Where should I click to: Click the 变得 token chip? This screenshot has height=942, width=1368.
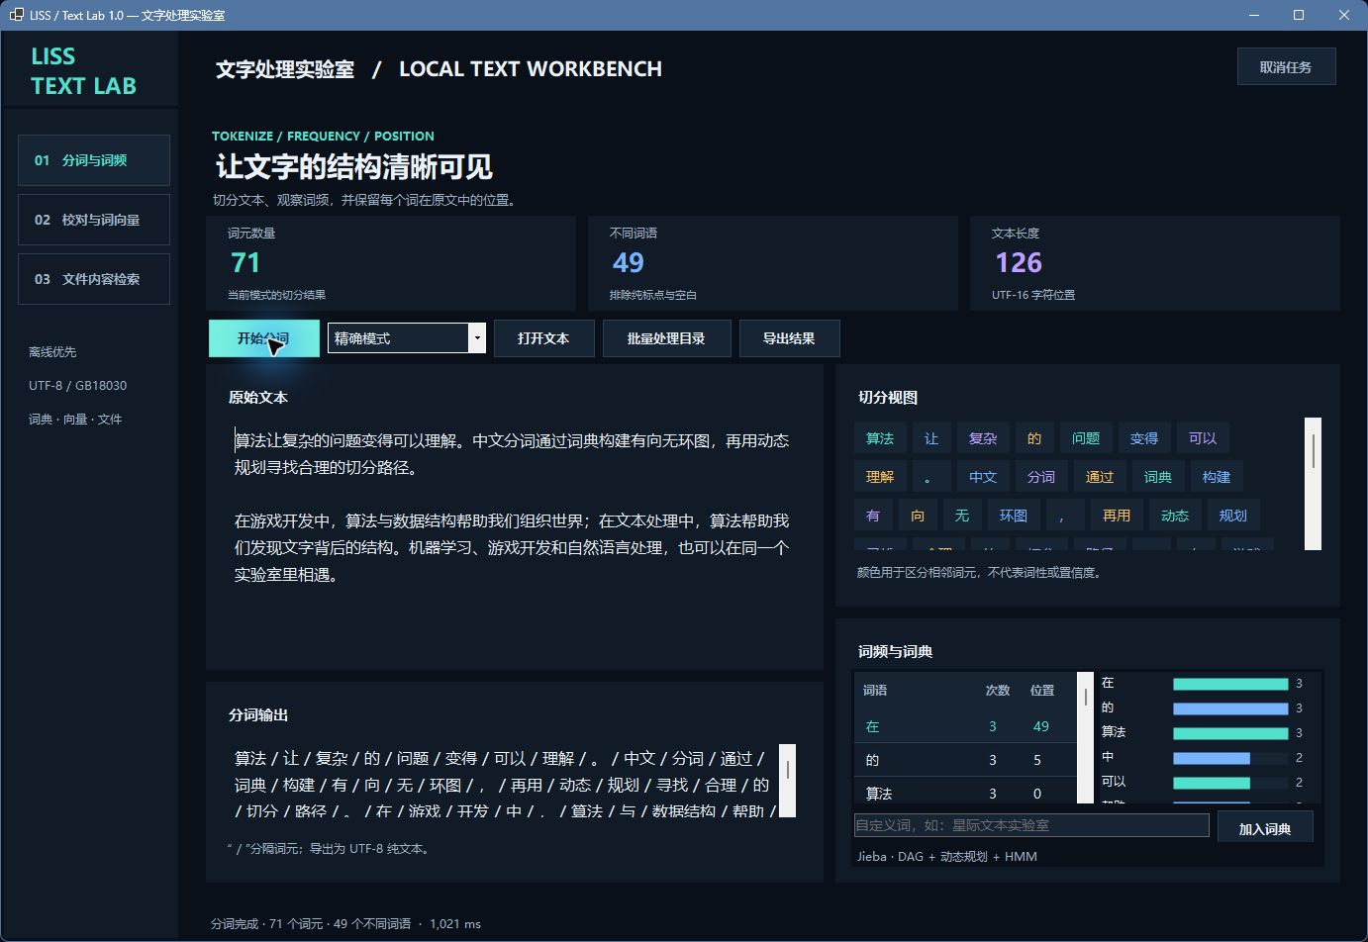(x=1144, y=438)
